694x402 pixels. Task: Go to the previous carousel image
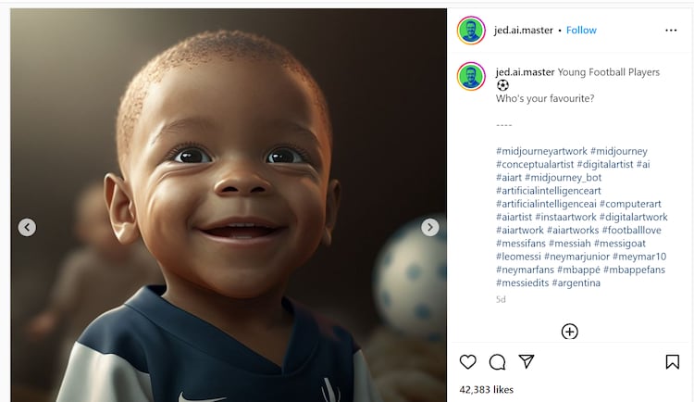[x=27, y=227]
